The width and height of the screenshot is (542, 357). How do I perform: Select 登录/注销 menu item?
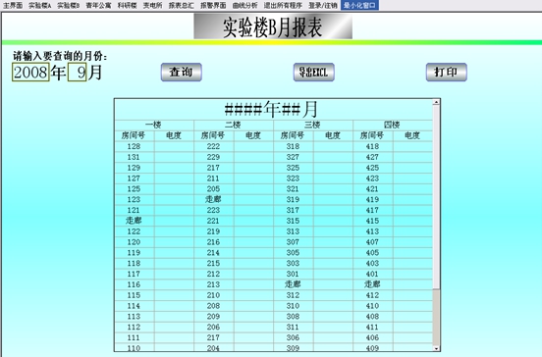click(x=323, y=5)
